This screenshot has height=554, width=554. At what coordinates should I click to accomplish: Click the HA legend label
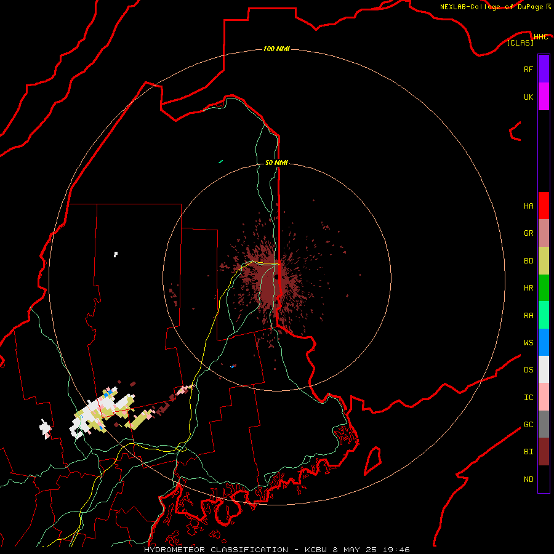coord(528,206)
